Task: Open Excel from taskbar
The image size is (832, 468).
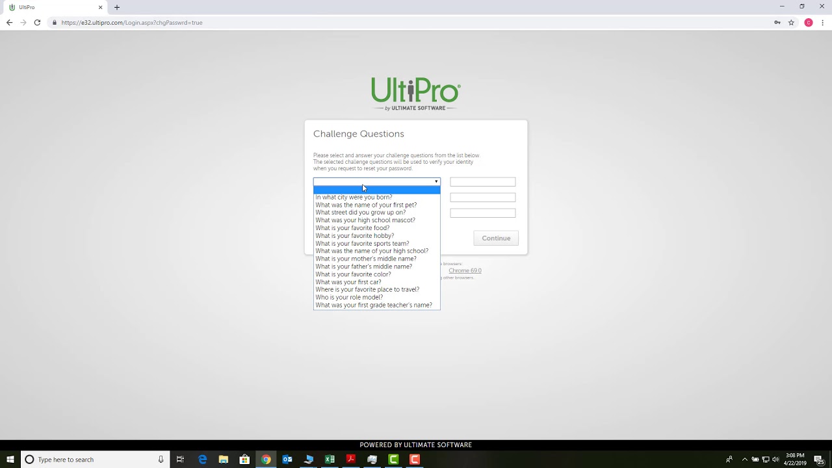Action: (330, 460)
